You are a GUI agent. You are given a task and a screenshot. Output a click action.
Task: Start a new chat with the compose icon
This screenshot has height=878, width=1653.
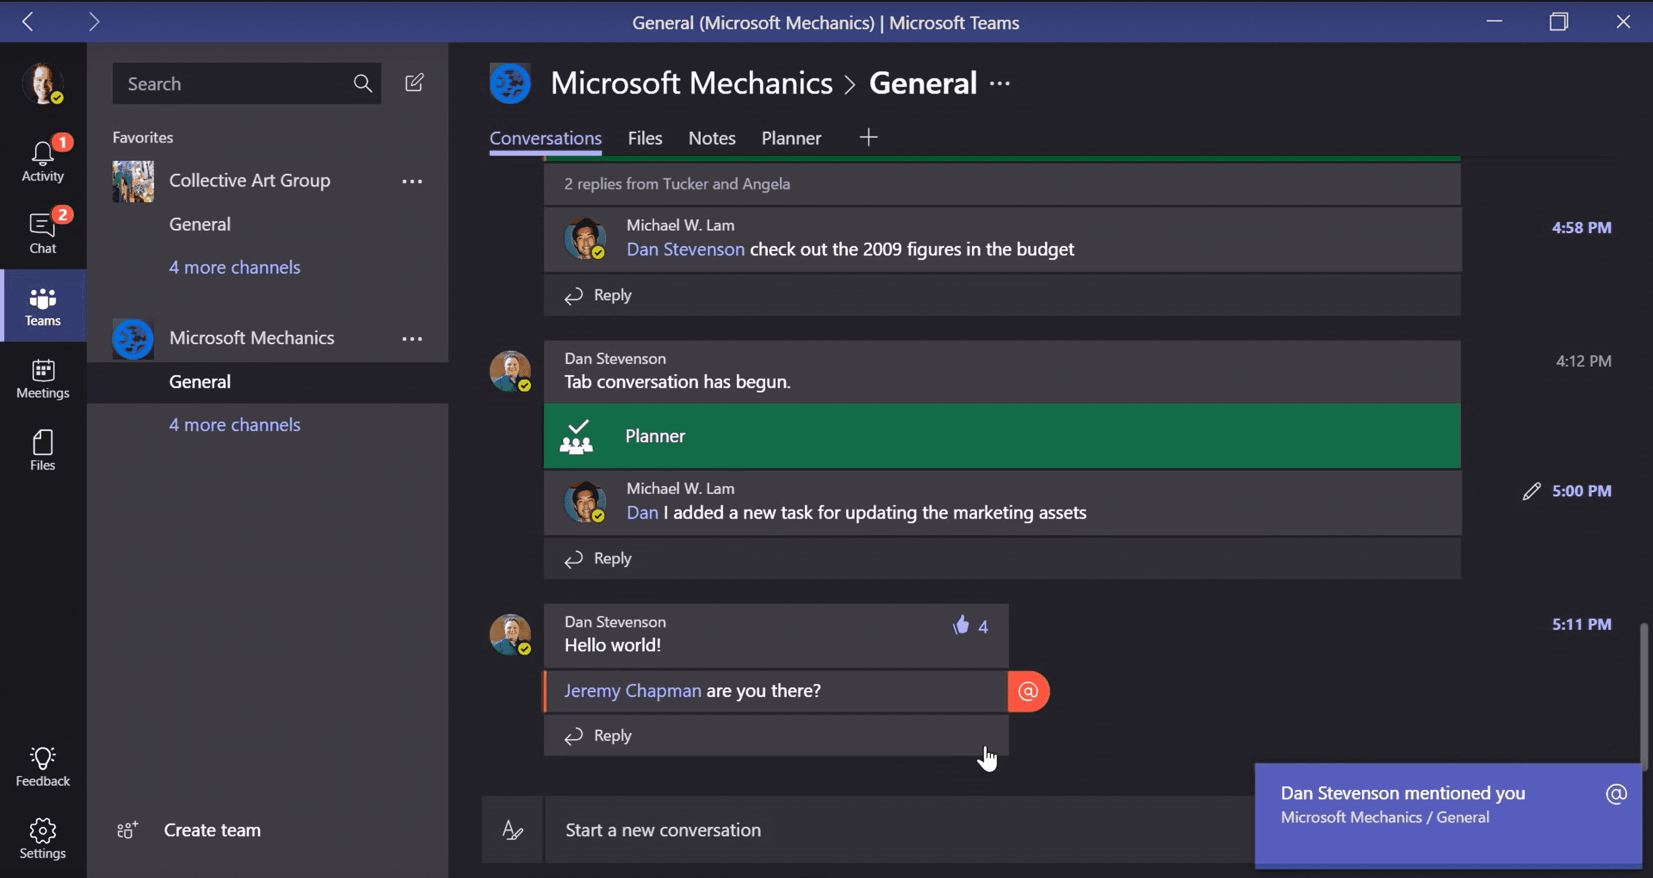click(414, 83)
